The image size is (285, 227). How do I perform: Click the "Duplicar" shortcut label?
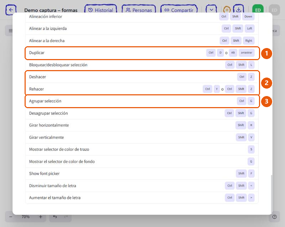pyautogui.click(x=37, y=53)
